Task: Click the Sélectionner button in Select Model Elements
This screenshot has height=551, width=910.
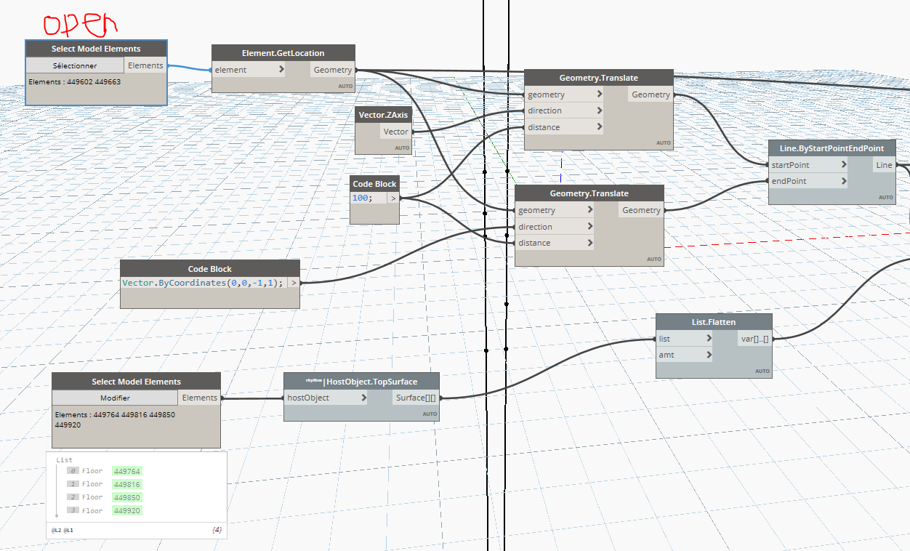Action: pos(75,65)
